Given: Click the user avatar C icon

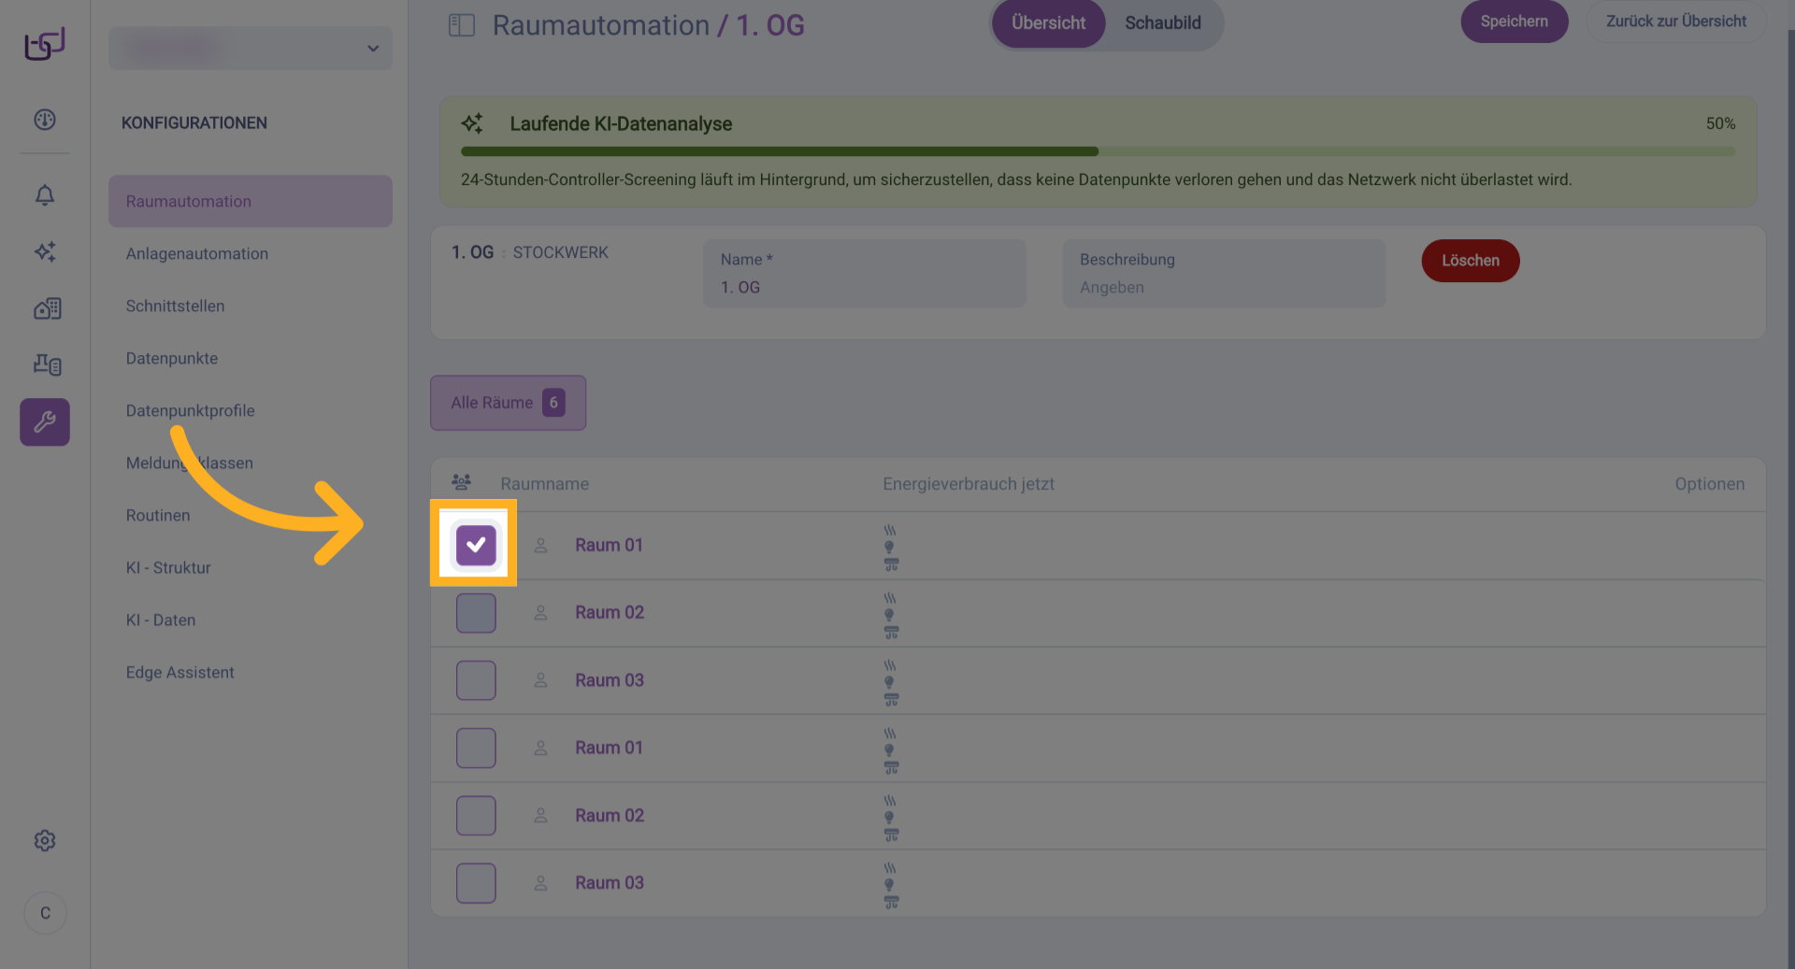Looking at the screenshot, I should 45,913.
